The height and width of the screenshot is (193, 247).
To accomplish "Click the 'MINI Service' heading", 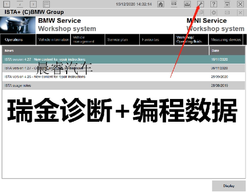I will [206, 21].
